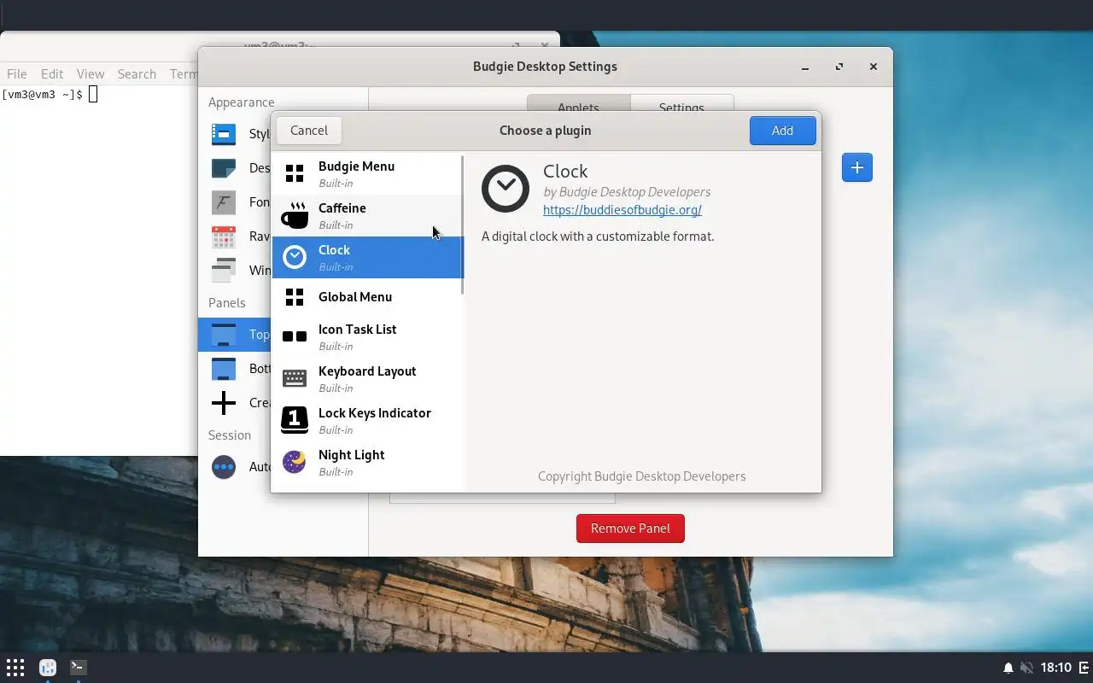Click the Remove Panel button
Screen dimensions: 1093x683
click(630, 528)
